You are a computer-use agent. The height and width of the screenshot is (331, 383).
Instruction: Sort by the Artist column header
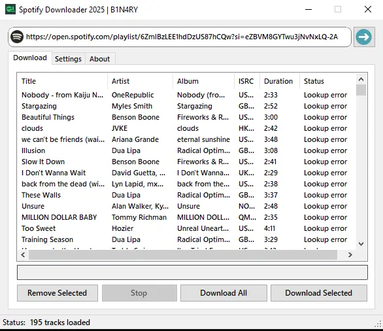click(x=141, y=81)
